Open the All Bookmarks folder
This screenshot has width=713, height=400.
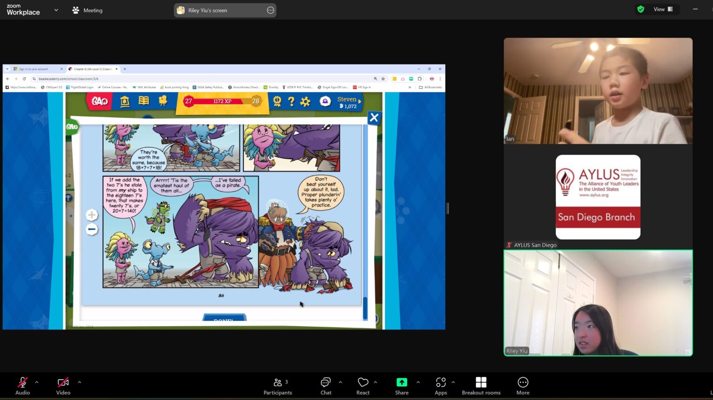[x=430, y=87]
